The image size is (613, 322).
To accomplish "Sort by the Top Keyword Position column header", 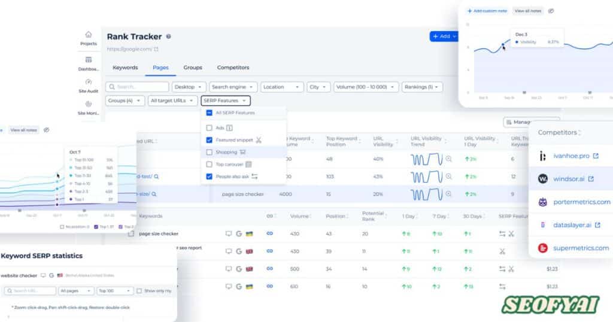I will [x=342, y=141].
